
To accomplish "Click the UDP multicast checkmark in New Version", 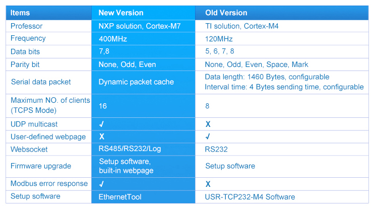I will [x=102, y=124].
